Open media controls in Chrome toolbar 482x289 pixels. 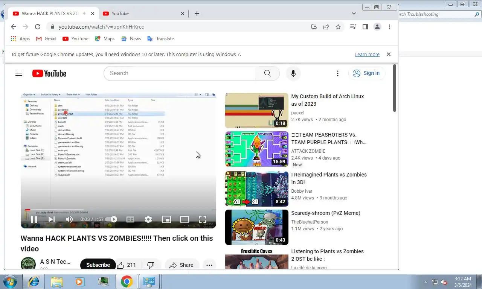(x=353, y=27)
